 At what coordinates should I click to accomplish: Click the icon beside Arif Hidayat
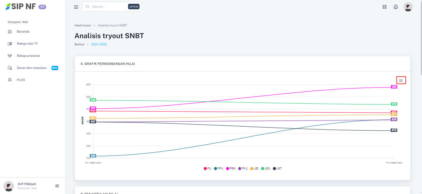pyautogui.click(x=57, y=186)
